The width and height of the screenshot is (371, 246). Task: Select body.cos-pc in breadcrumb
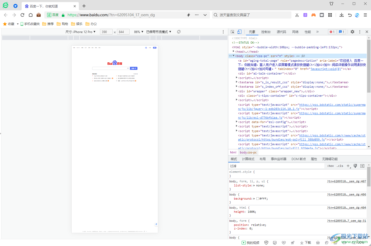(248, 152)
